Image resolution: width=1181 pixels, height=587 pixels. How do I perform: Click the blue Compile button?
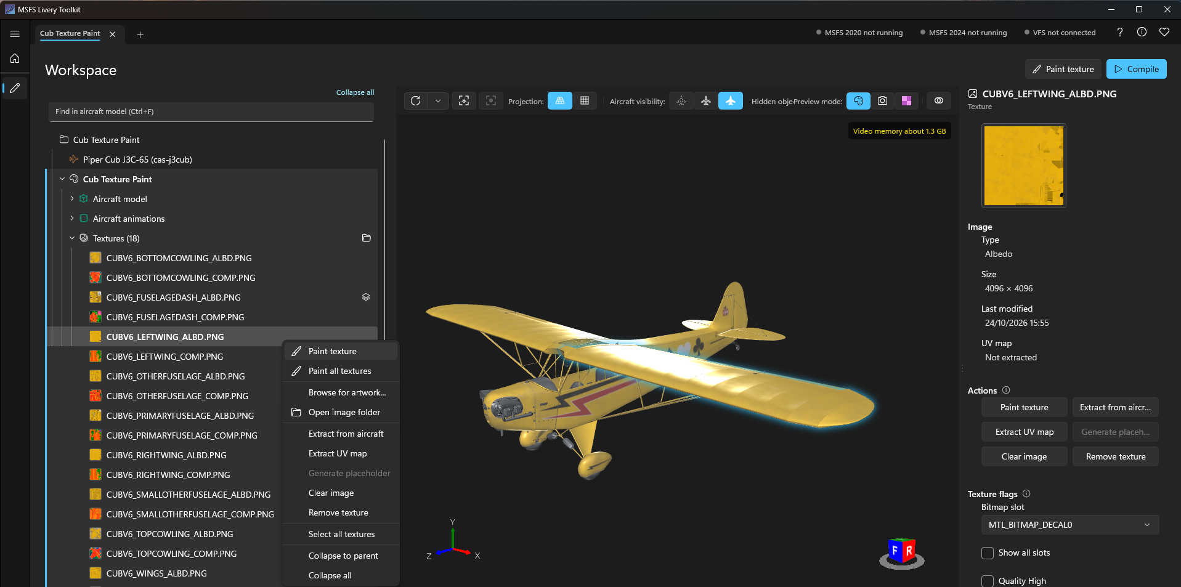pos(1137,69)
